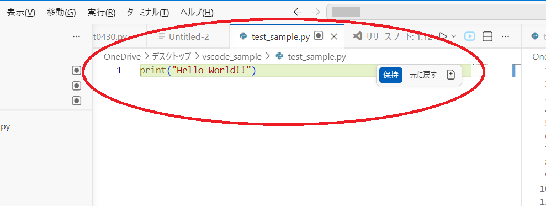Open sidebar more actions ellipsis

76,36
